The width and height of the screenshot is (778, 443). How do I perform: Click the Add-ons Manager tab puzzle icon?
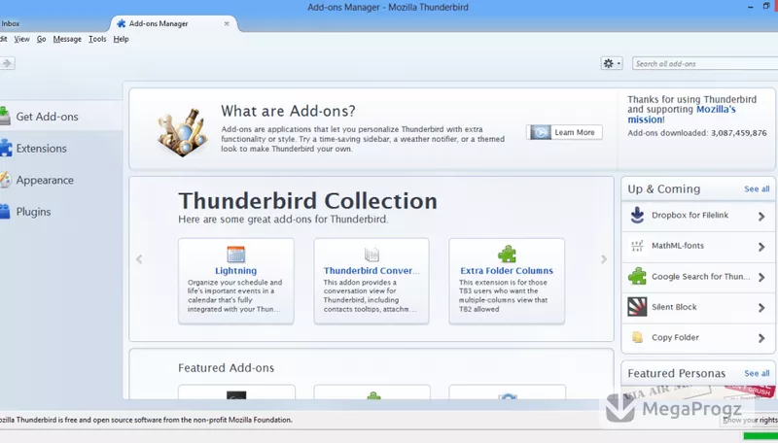pyautogui.click(x=121, y=23)
